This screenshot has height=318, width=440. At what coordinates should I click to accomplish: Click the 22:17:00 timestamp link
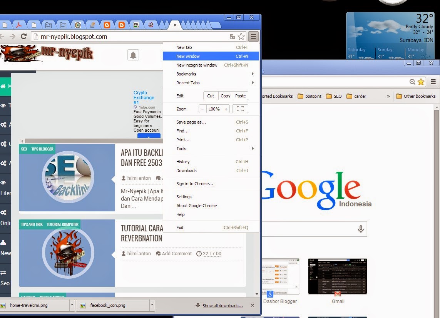(x=212, y=254)
